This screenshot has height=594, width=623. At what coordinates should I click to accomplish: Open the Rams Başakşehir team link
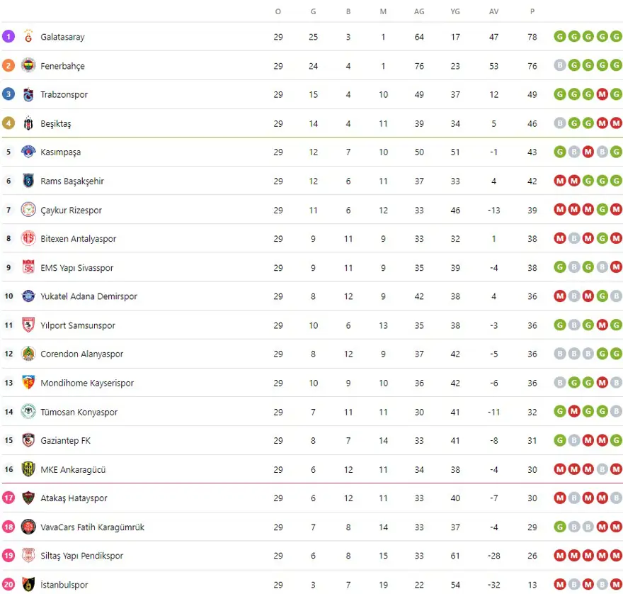72,181
